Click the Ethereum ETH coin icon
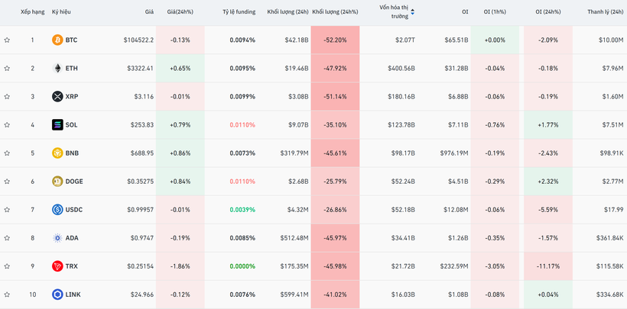Screen dimensions: 627x309 [x=57, y=68]
